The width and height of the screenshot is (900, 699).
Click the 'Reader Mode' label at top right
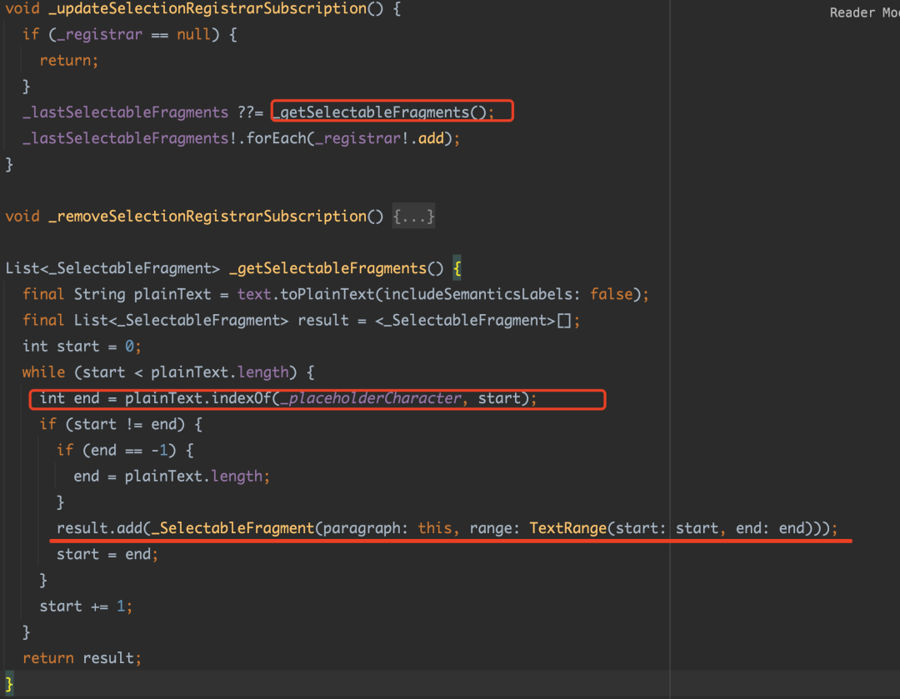[864, 12]
